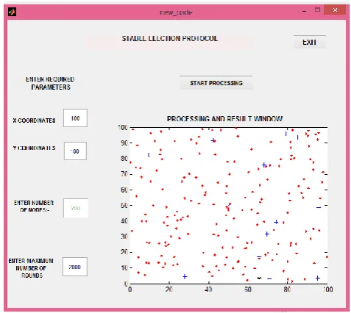Click the black marker near x=65 on plot bottom
The image size is (351, 313).
[259, 278]
